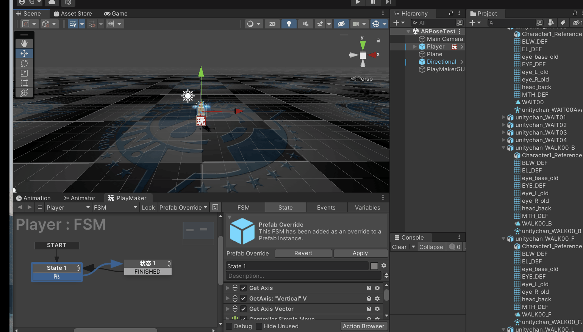The image size is (583, 332).
Task: Click the State 1 description input field
Action: pos(303,276)
